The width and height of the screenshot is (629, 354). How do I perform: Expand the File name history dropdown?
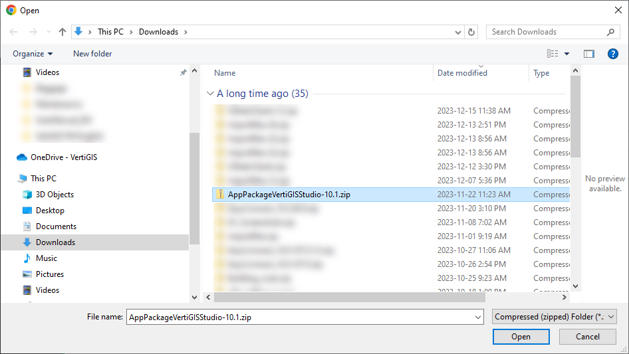click(477, 317)
